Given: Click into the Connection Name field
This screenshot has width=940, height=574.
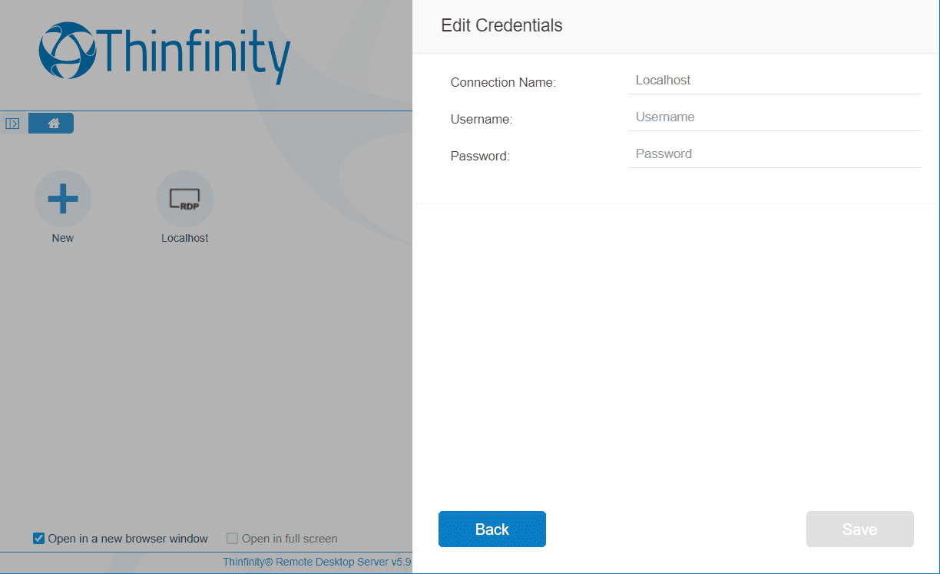Looking at the screenshot, I should coord(774,81).
